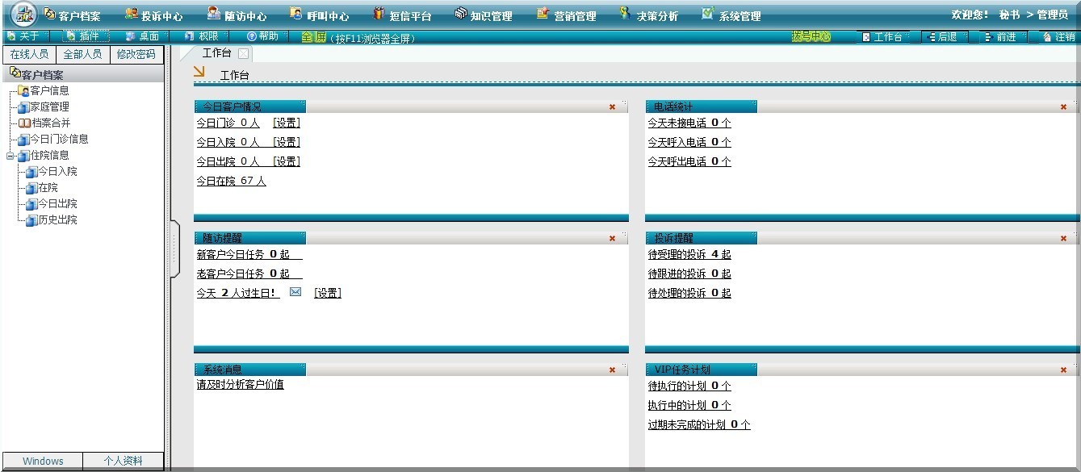Close the 今日客户情况 panel
This screenshot has height=472, width=1081.
[x=612, y=107]
